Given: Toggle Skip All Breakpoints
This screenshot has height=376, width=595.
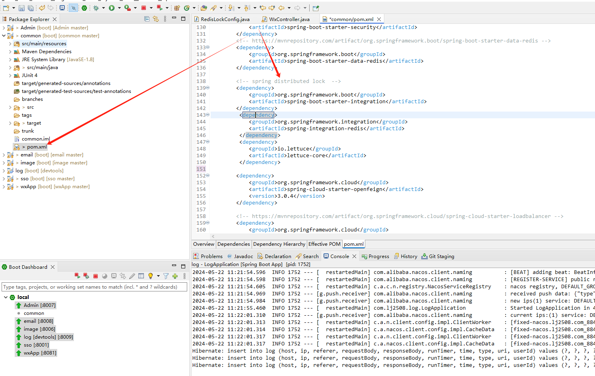Looking at the screenshot, I should [x=74, y=8].
